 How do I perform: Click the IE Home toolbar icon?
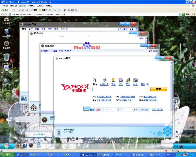pos(27,10)
